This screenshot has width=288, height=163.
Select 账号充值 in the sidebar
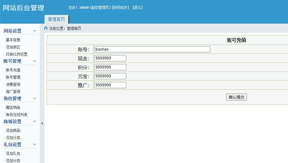[x=13, y=70]
